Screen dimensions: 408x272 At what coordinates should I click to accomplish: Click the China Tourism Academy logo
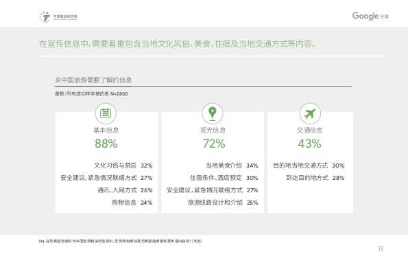[x=58, y=17]
